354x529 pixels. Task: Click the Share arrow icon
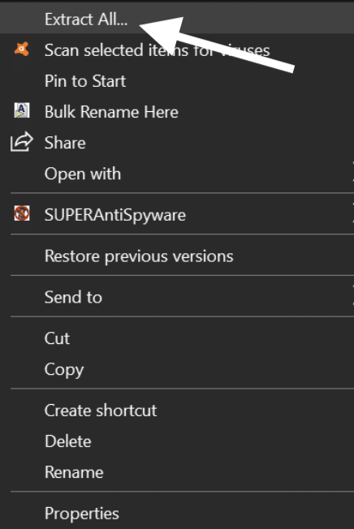pos(22,142)
